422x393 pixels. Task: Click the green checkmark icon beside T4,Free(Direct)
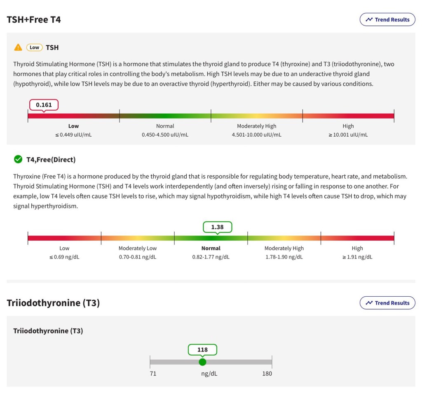18,159
